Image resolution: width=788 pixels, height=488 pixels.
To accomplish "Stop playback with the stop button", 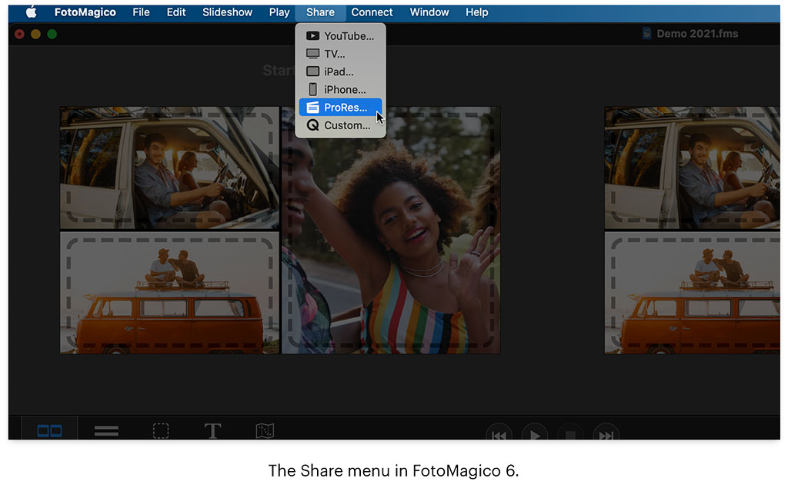I will [570, 434].
